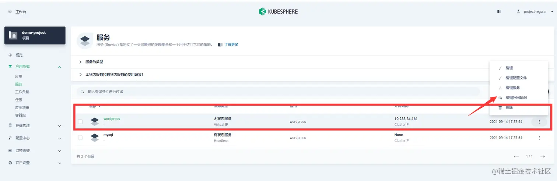Click the 概览 overview icon
The image size is (557, 181).
click(10, 55)
